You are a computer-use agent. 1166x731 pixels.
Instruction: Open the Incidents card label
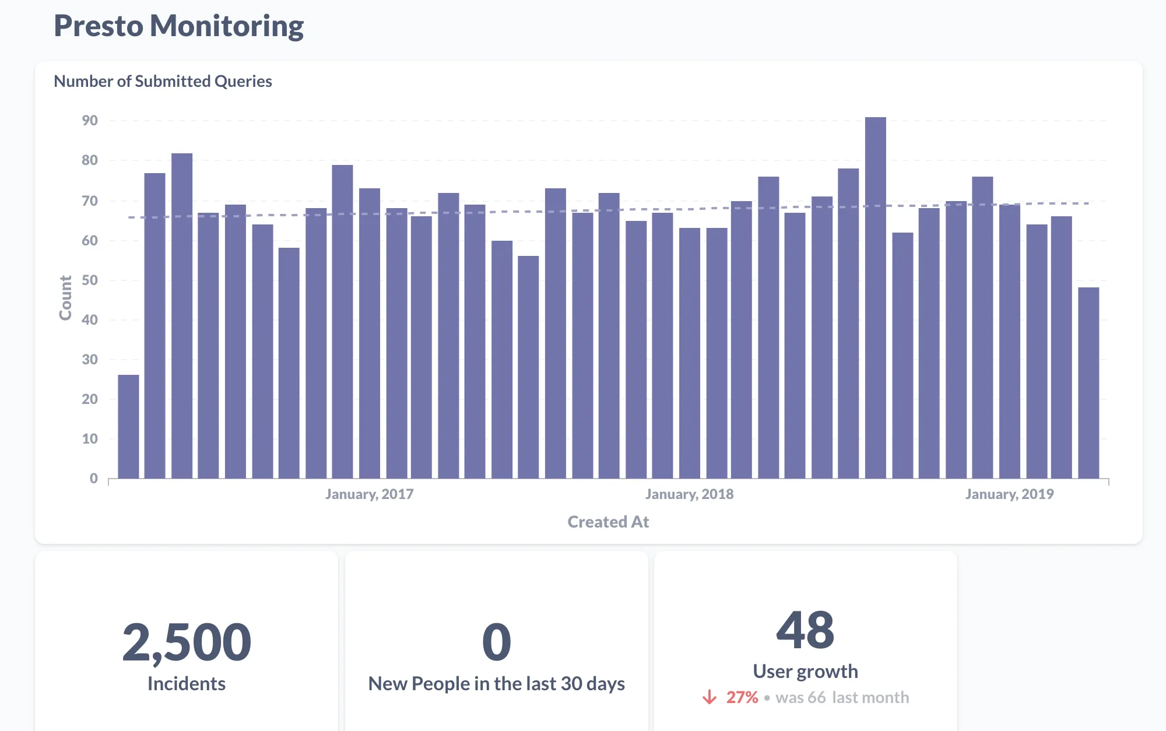187,684
